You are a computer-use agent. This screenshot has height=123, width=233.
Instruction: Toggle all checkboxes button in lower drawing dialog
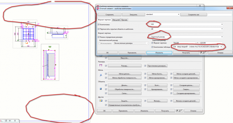click(x=179, y=111)
